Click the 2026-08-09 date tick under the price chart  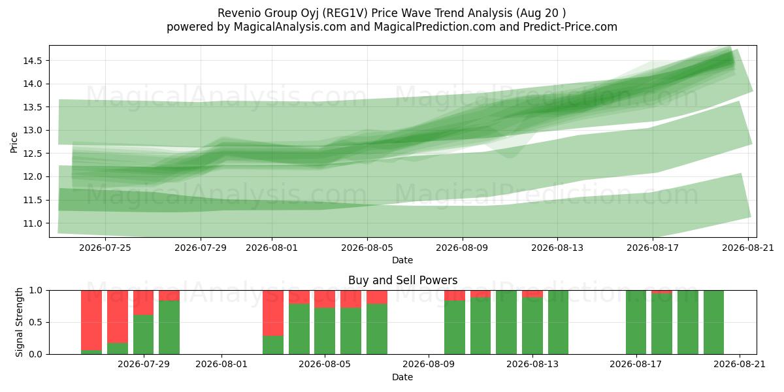(463, 248)
